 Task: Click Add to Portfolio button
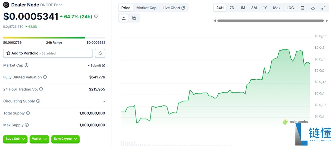tap(48, 53)
